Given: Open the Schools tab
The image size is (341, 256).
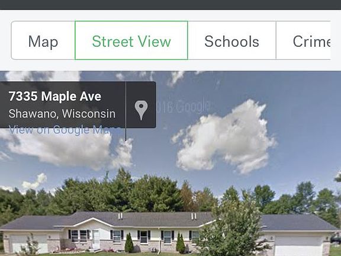Looking at the screenshot, I should [232, 41].
